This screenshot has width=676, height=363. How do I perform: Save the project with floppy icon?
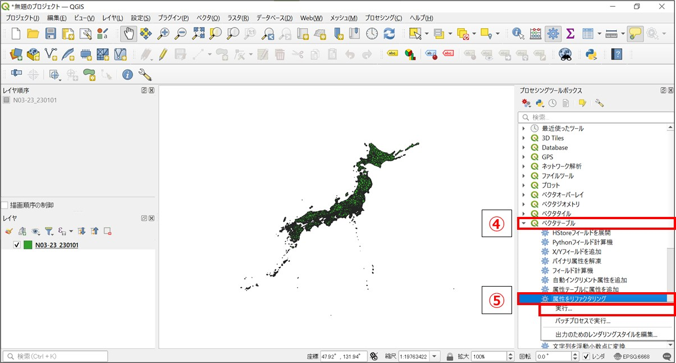(51, 34)
